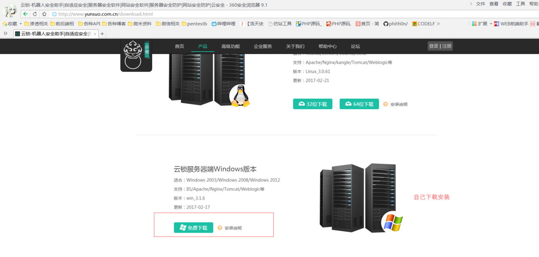Select 产品 in site navigation

pyautogui.click(x=203, y=46)
